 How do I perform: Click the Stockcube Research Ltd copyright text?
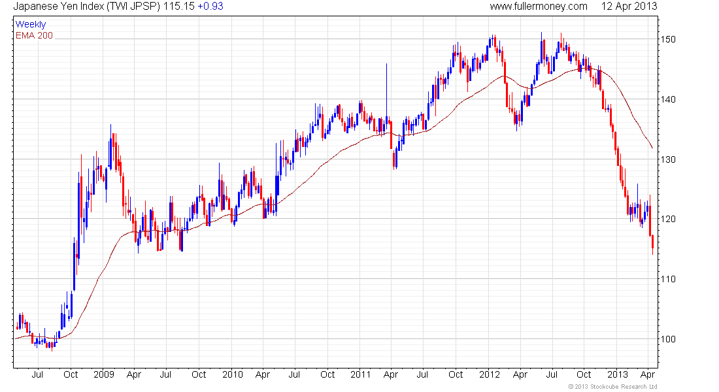point(612,387)
